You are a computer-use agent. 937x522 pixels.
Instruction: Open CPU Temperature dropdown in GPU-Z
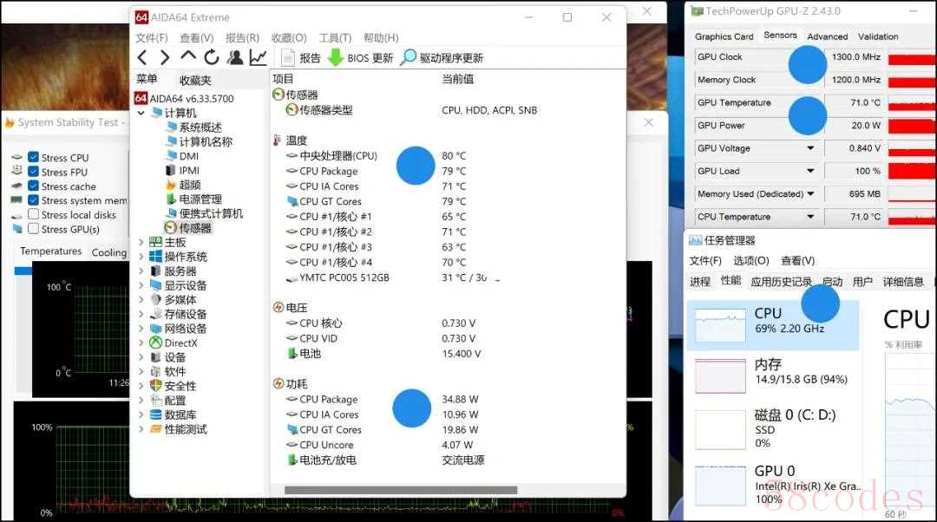[810, 217]
